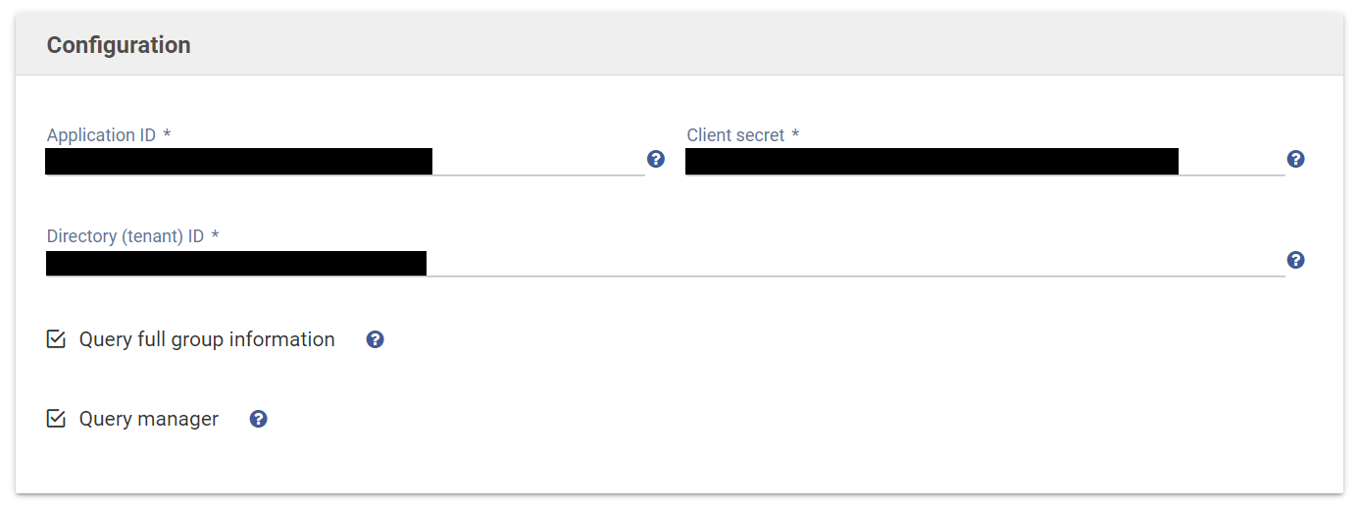The height and width of the screenshot is (509, 1360).
Task: Click the Configuration panel header title
Action: point(119,45)
